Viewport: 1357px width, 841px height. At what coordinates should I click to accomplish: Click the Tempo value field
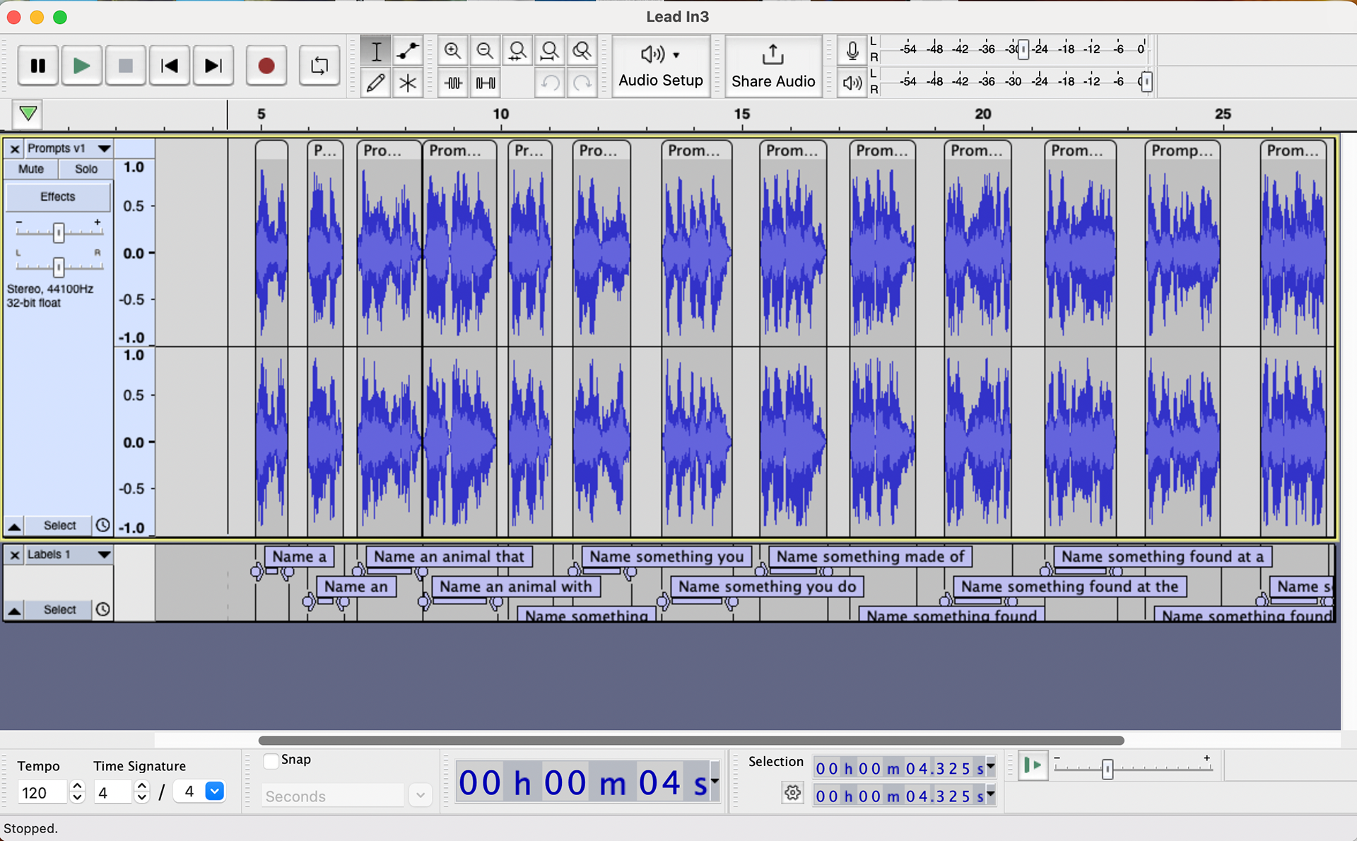[41, 792]
